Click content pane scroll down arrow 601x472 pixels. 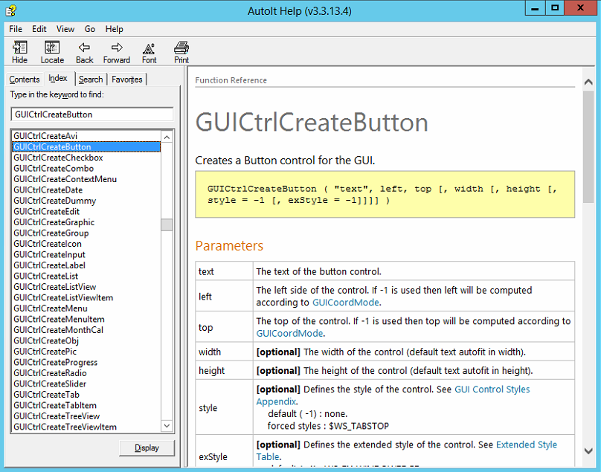coord(588,451)
